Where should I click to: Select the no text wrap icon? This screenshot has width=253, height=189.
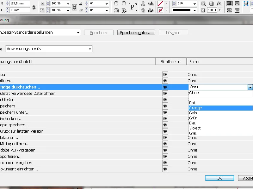229,3
